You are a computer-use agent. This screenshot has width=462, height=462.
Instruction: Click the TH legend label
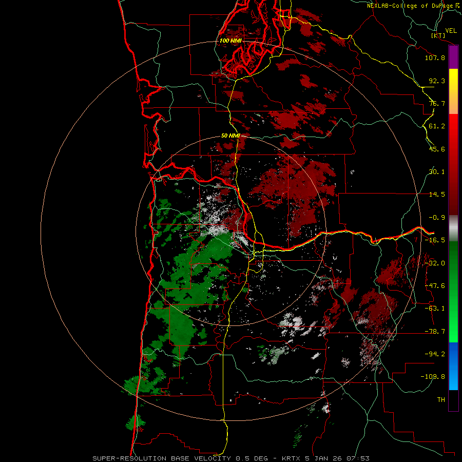441,400
